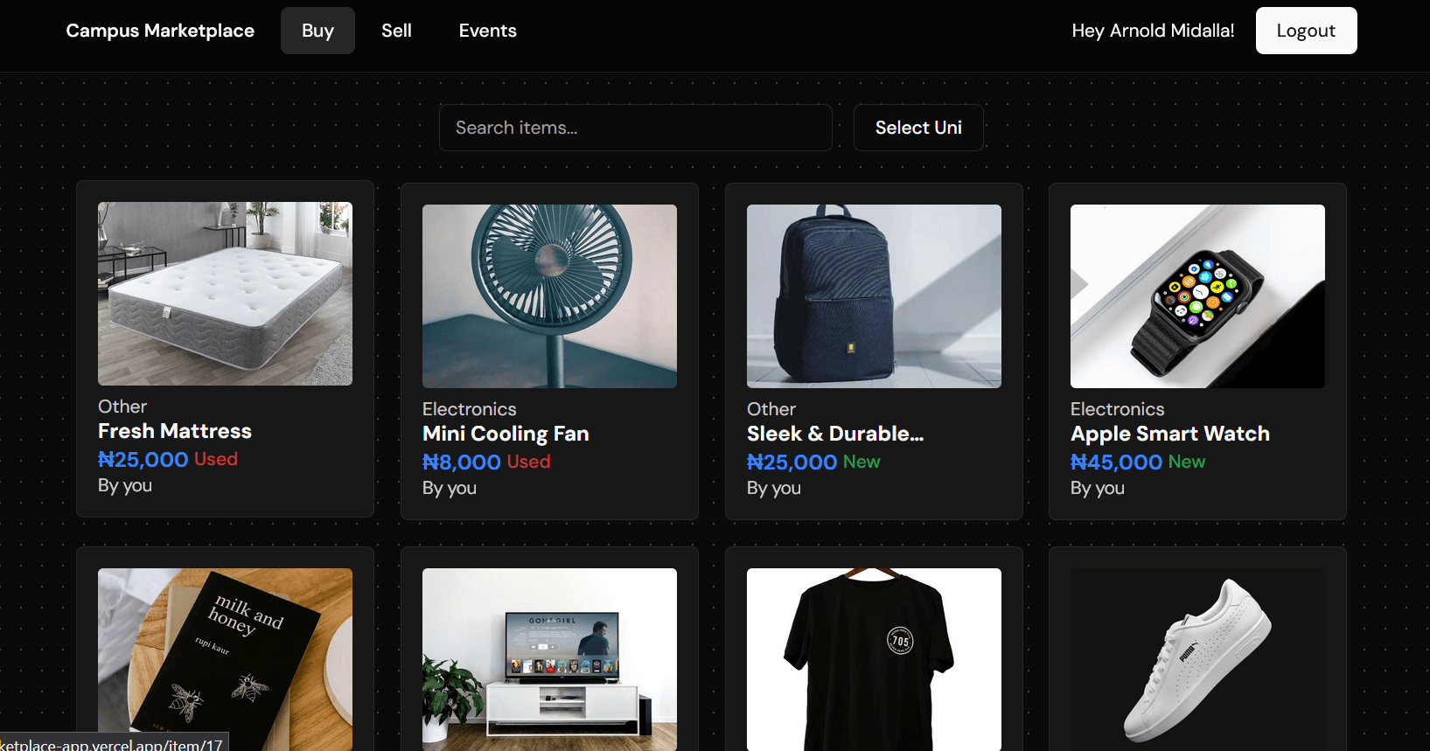View the Mini Cooling Fan image

point(549,296)
